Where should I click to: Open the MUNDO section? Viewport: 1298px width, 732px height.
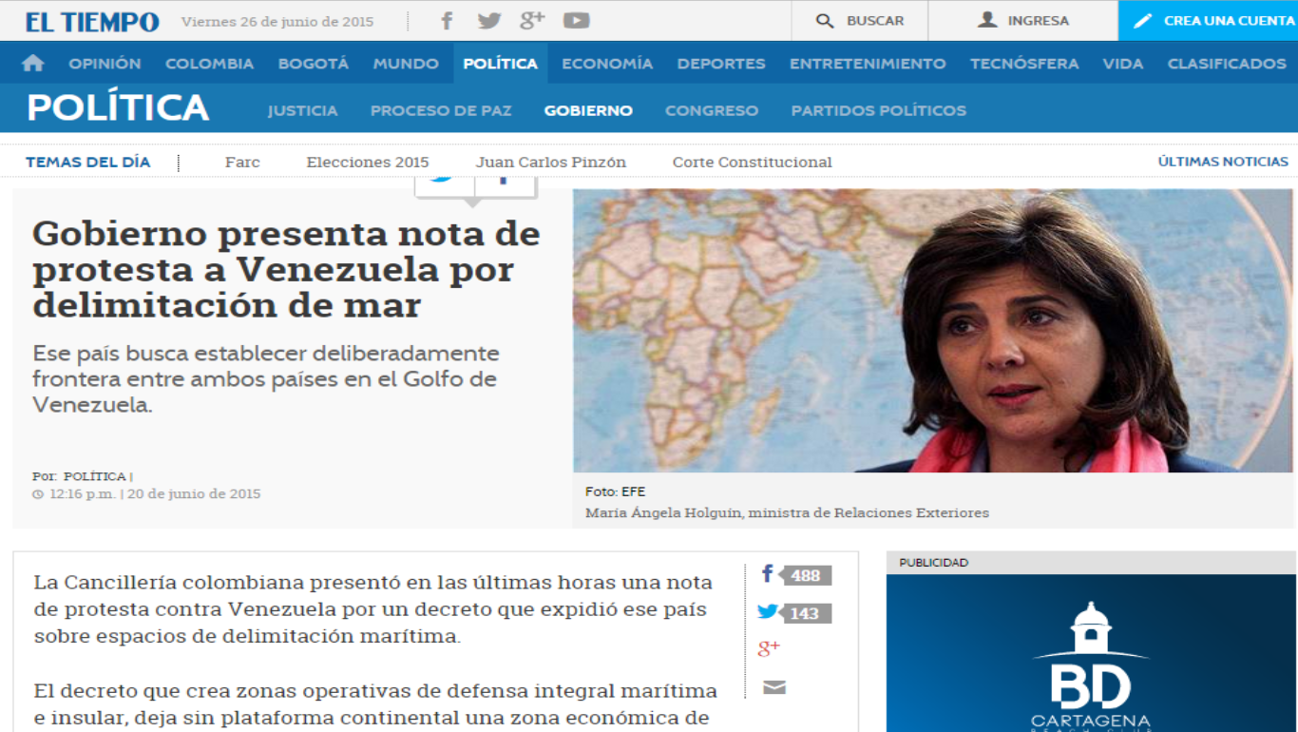pos(406,64)
